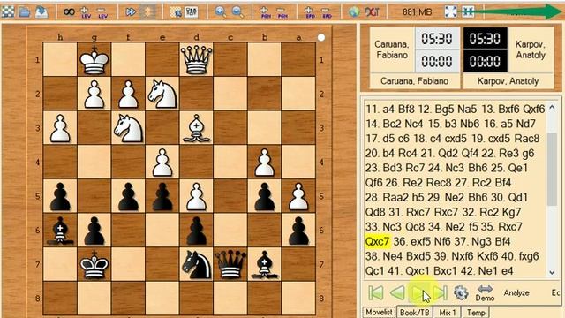Viewport: 565px width, 318px height.
Task: Open settings with the gear icon
Action: click(461, 292)
